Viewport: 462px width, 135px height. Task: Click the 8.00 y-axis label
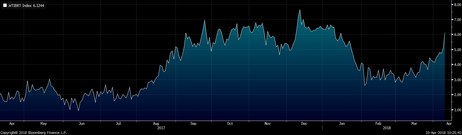pos(457,5)
